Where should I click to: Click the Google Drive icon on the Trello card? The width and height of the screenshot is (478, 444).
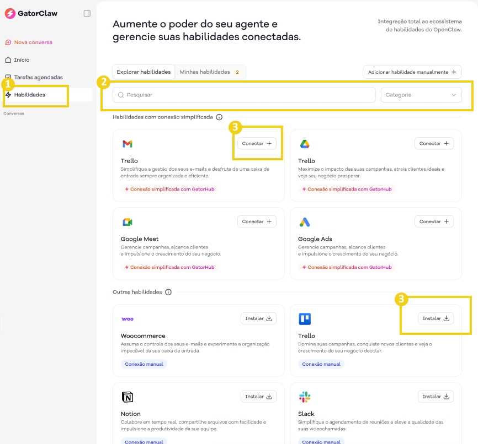point(305,144)
